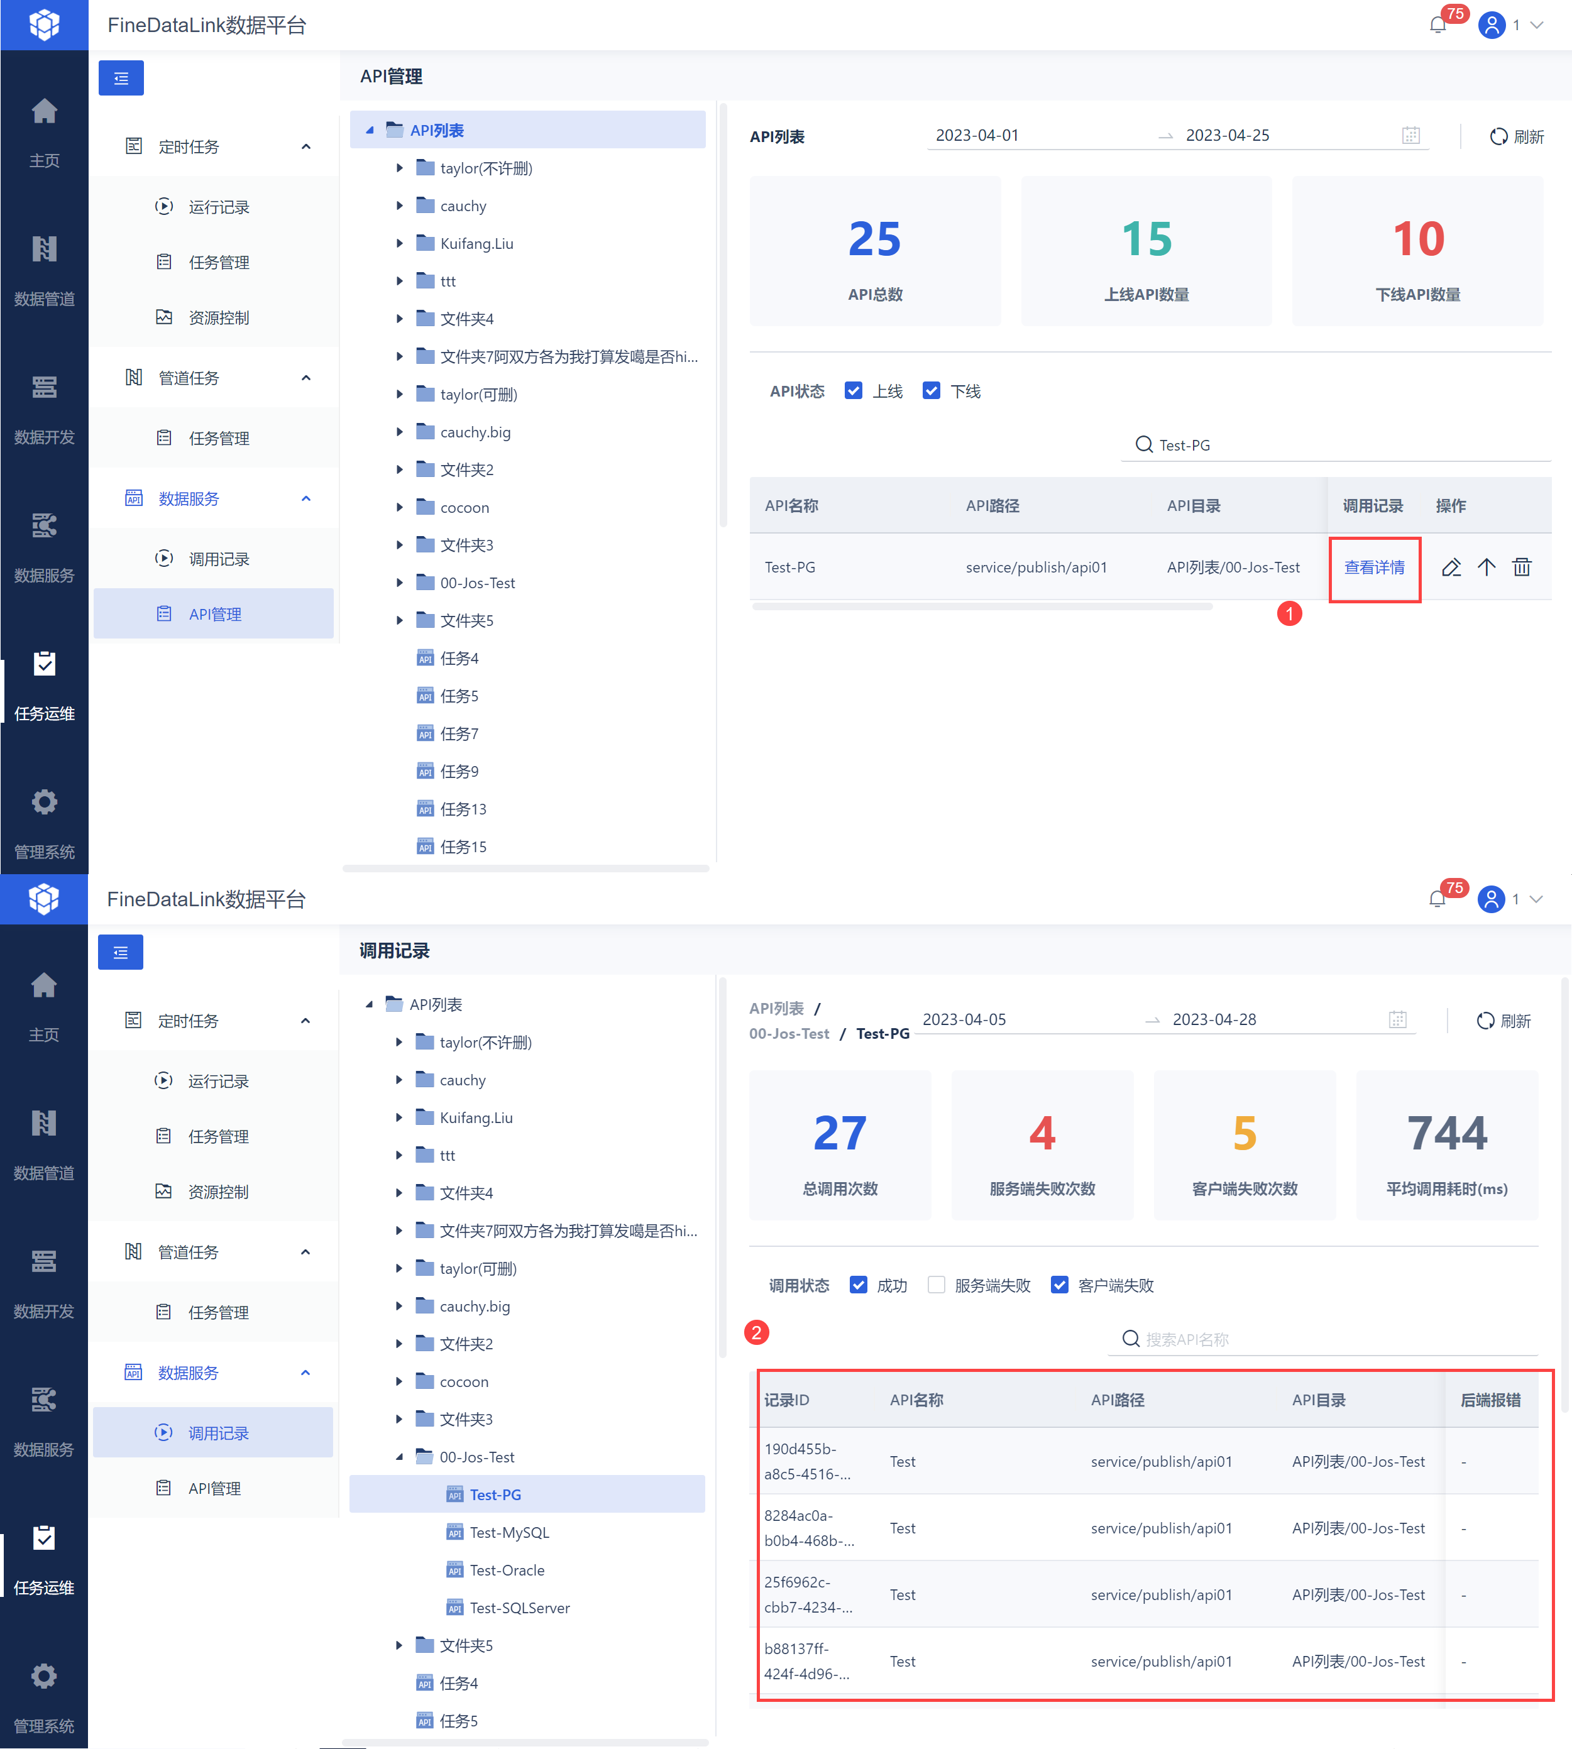Click the horizontal scrollbar under the Test-PG table
Viewport: 1572px width, 1749px height.
pos(982,606)
